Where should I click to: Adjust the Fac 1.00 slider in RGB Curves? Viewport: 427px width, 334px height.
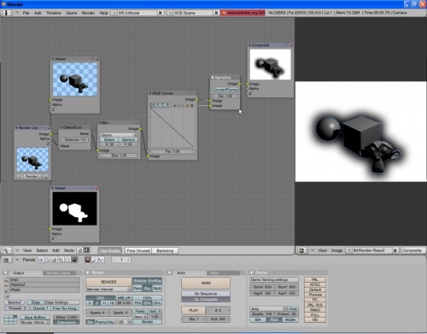pos(173,151)
